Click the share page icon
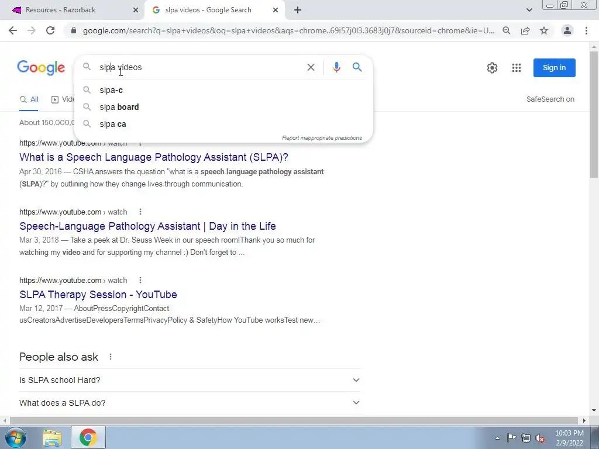 pyautogui.click(x=525, y=30)
